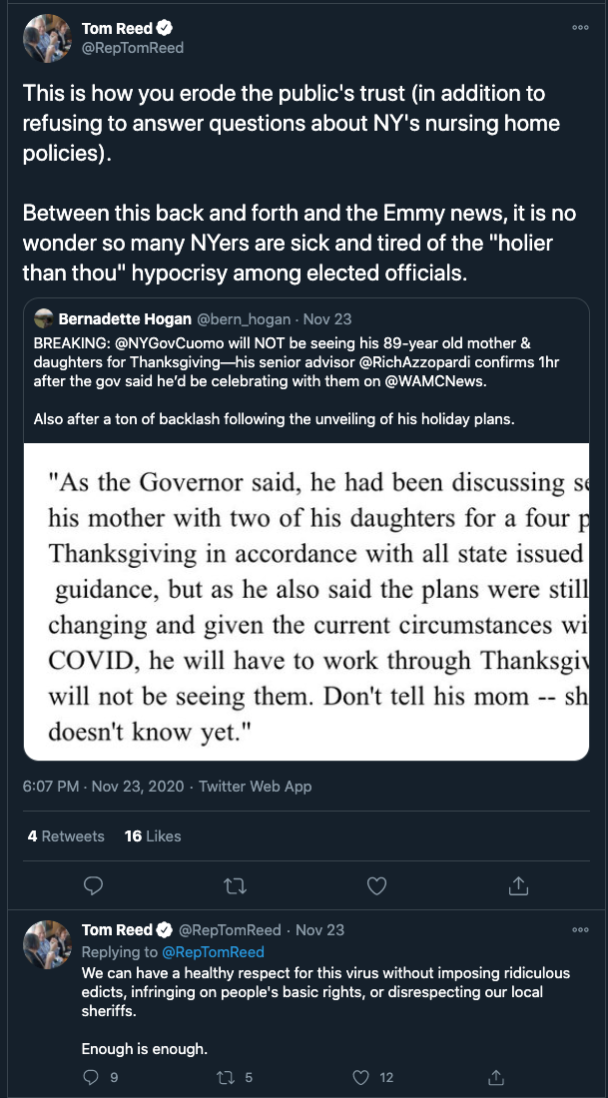Open the @RepTomReed handle under author name
The width and height of the screenshot is (608, 1098).
133,48
